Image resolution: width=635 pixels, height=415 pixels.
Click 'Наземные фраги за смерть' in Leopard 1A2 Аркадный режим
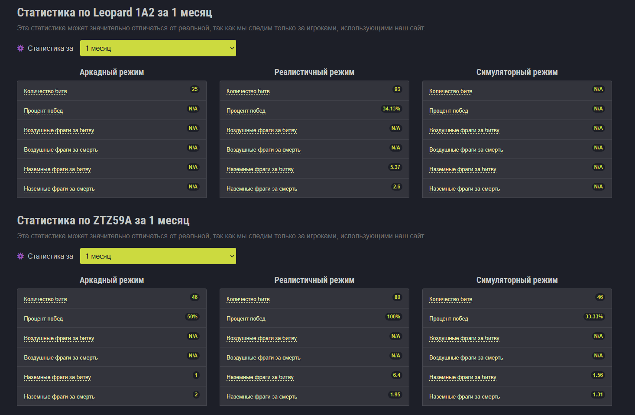(59, 188)
